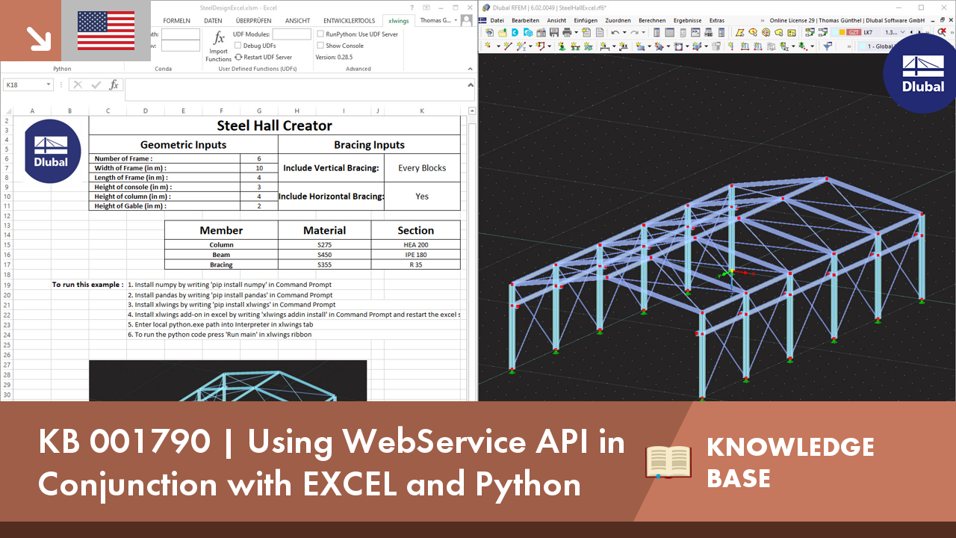Click the Dlubal logo in the spreadsheet

[52, 150]
